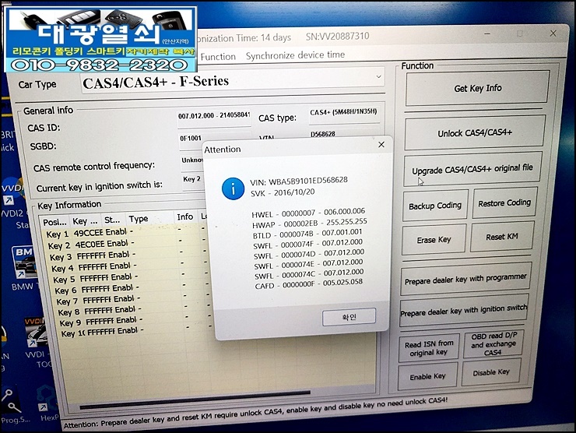The width and height of the screenshot is (576, 433).
Task: Click Prepare dealer key with ignition switch
Action: coord(464,311)
